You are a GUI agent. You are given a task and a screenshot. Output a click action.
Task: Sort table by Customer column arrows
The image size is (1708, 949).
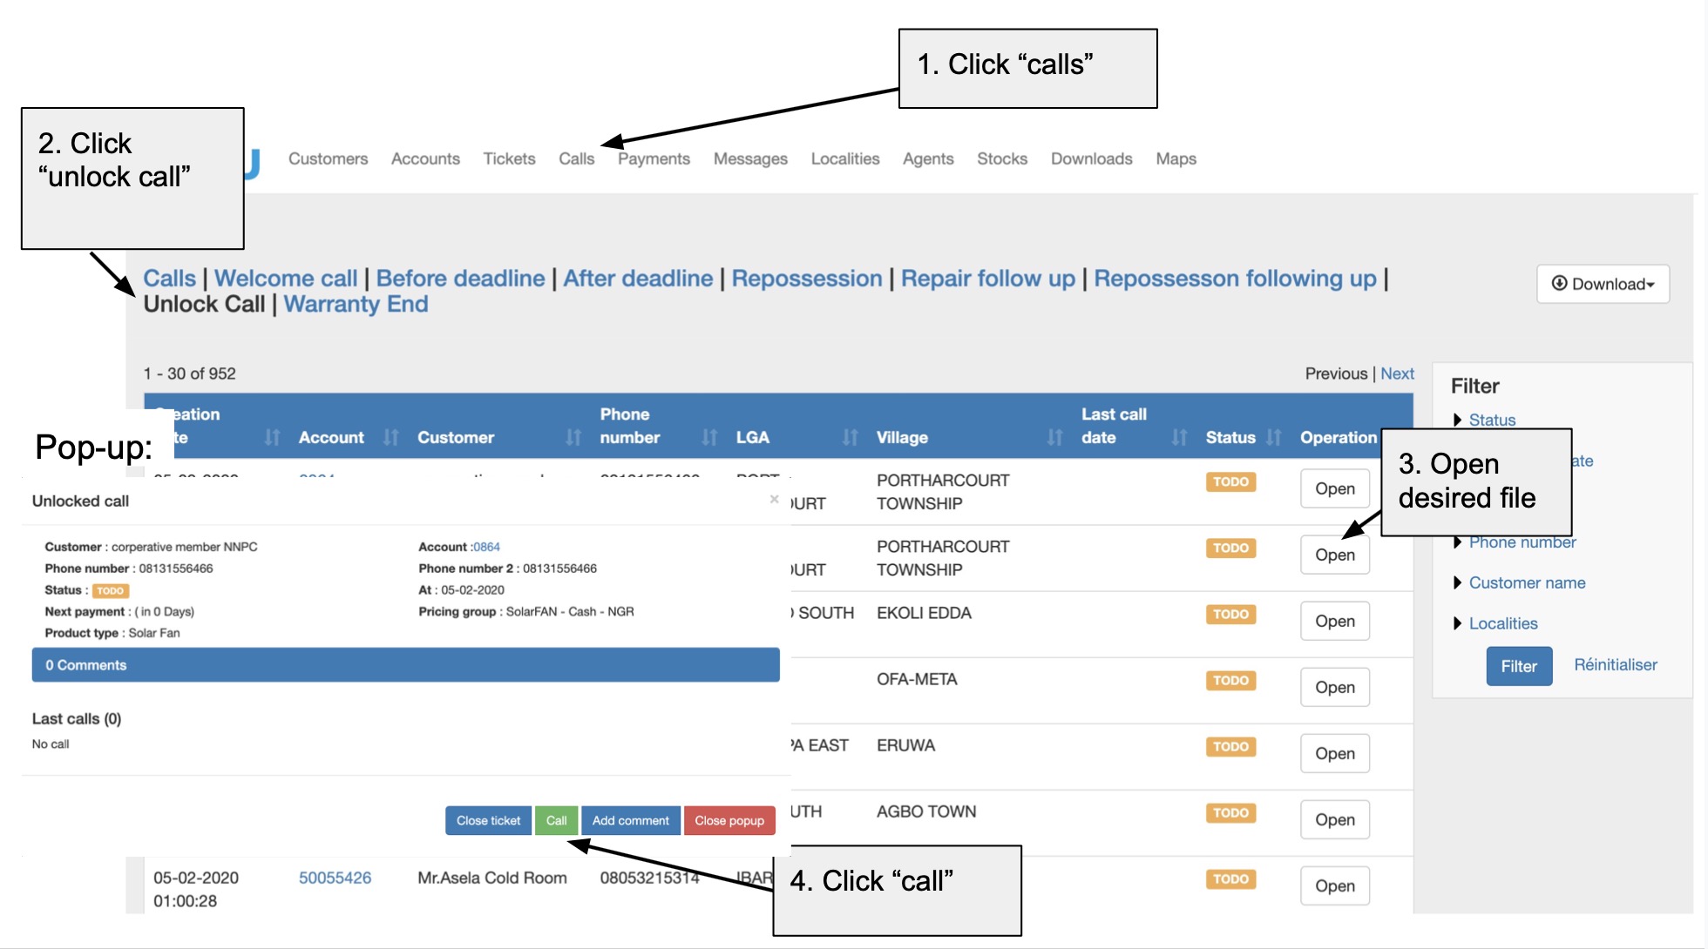pyautogui.click(x=573, y=437)
